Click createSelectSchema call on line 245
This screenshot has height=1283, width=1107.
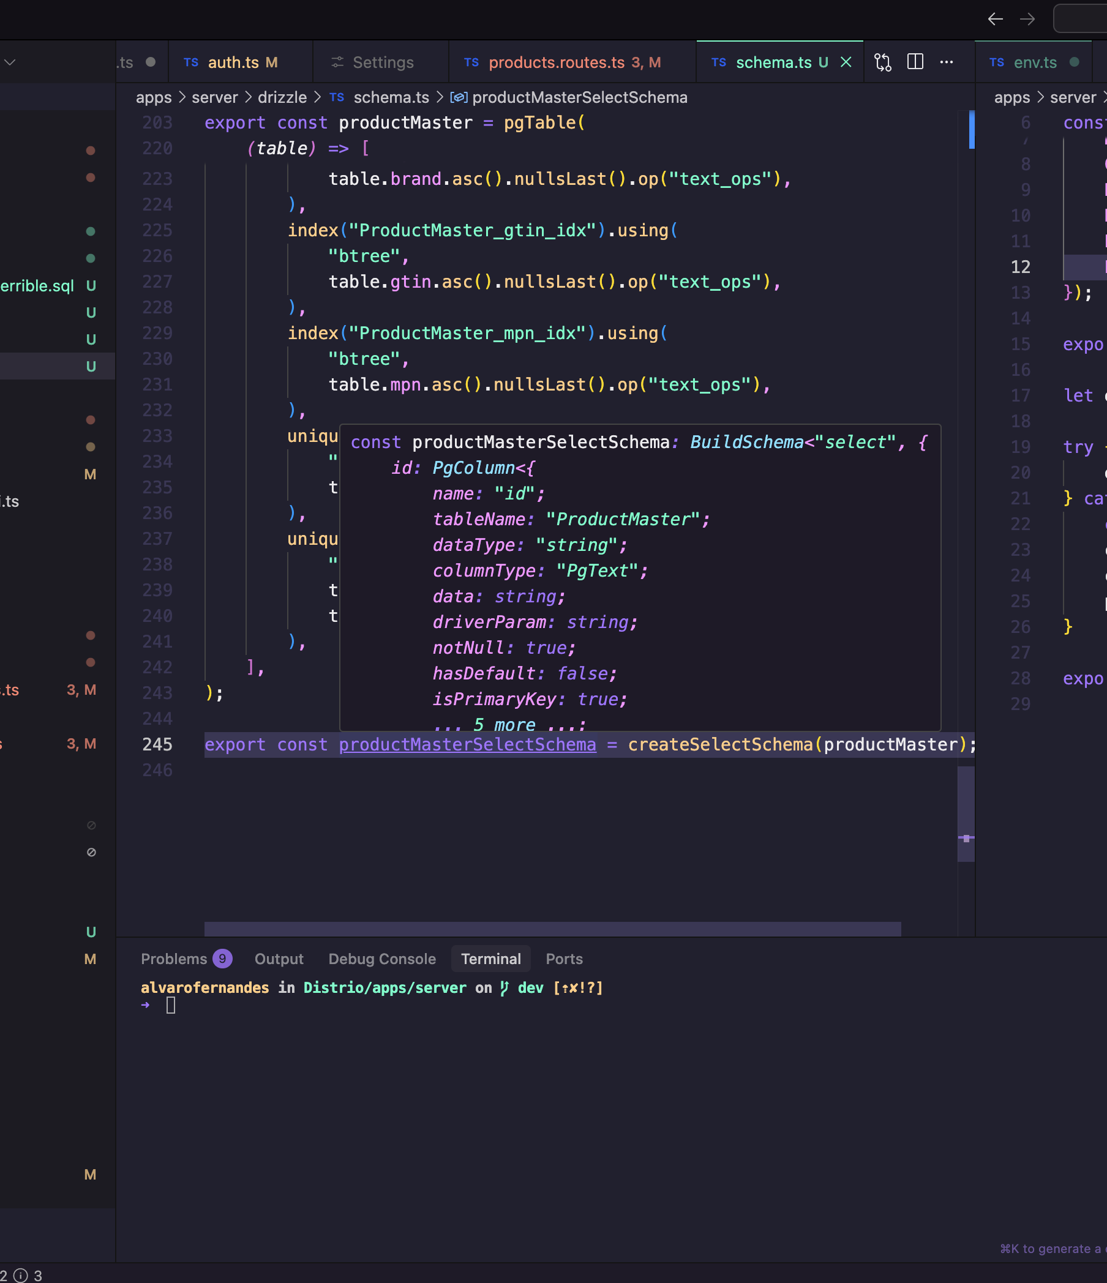720,744
